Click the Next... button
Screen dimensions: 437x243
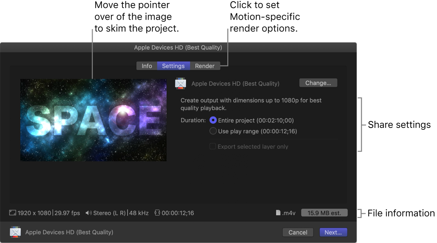333,232
